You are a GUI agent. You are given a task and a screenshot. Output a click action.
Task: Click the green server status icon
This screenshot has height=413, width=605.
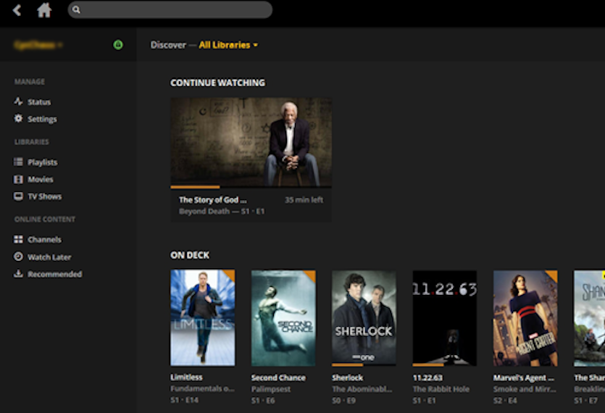pos(118,45)
